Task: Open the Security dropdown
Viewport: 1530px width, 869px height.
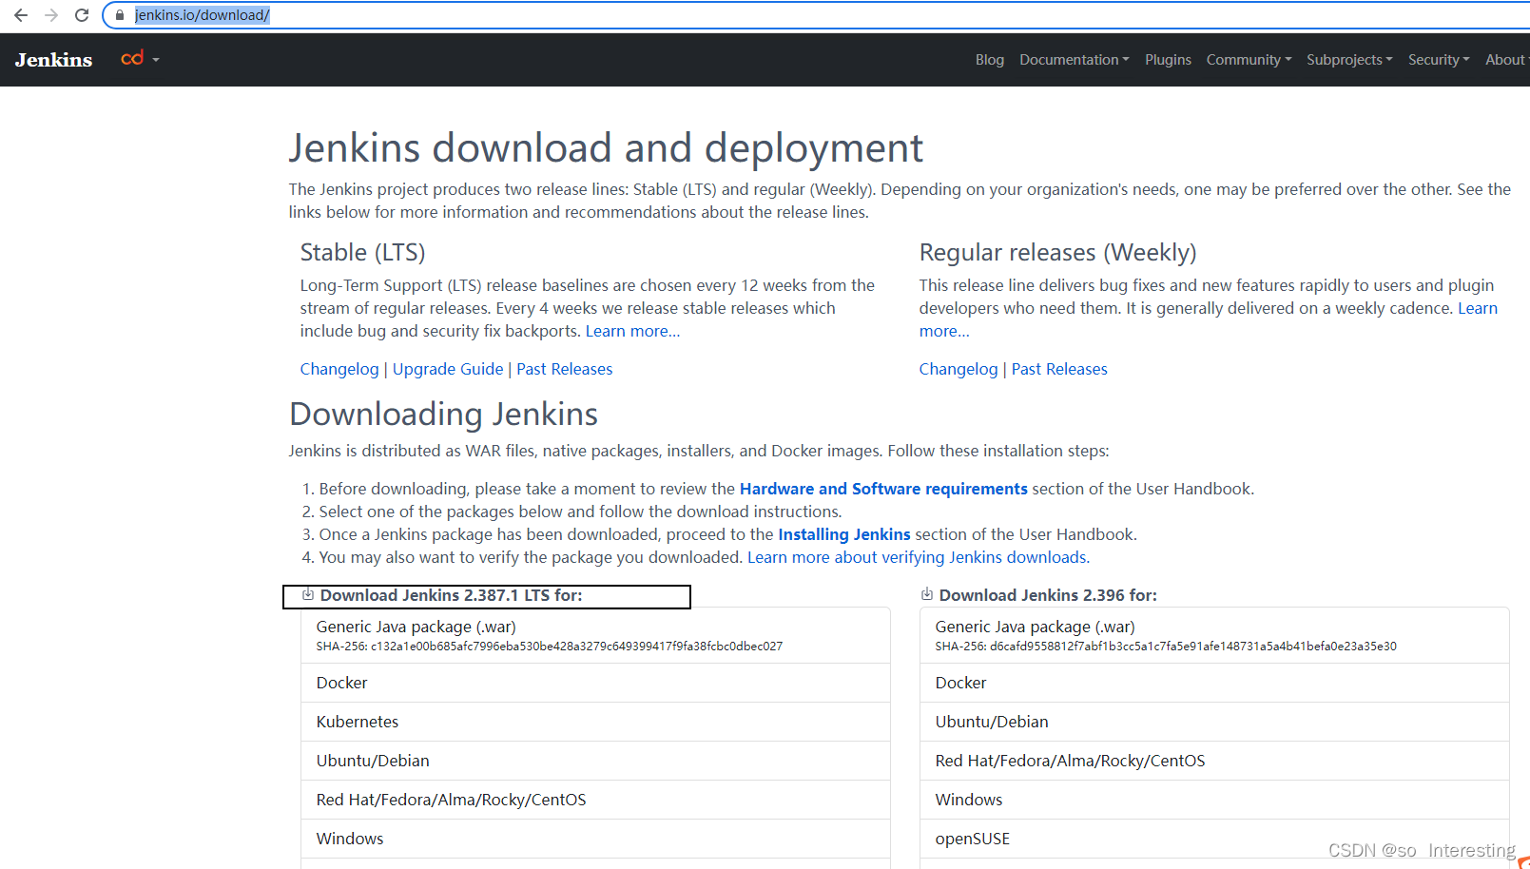Action: pyautogui.click(x=1434, y=59)
